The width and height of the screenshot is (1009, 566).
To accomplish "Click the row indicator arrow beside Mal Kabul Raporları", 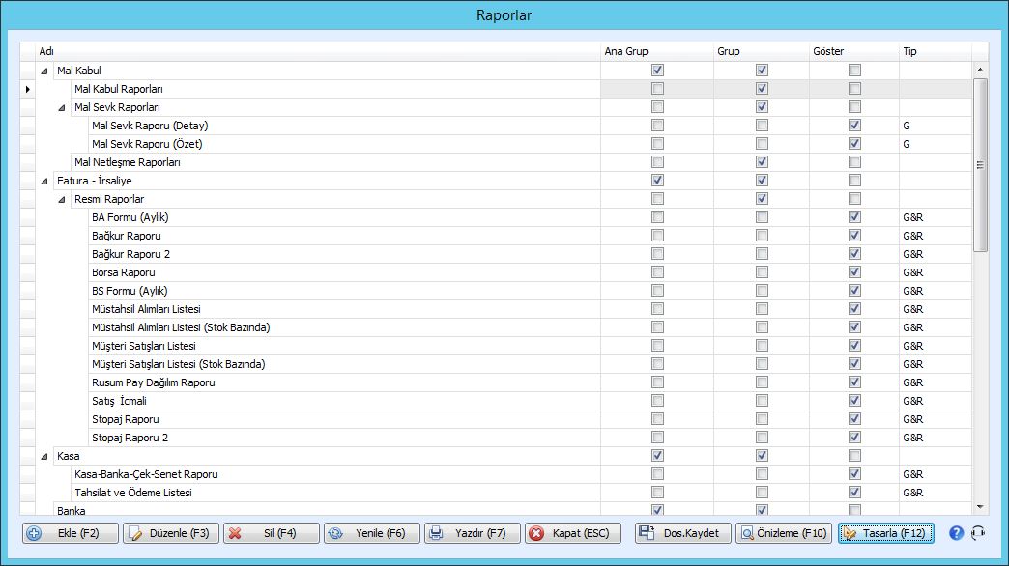I will point(28,89).
